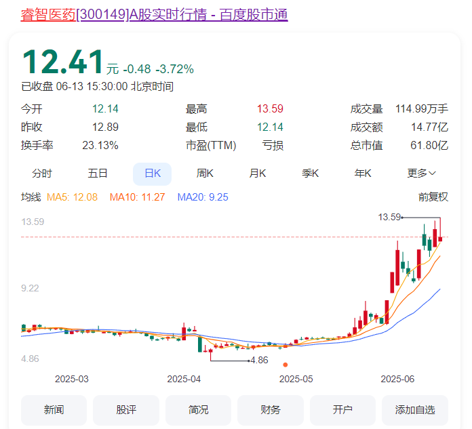Click the 今开 value 12.14
472x429 pixels.
(x=105, y=108)
